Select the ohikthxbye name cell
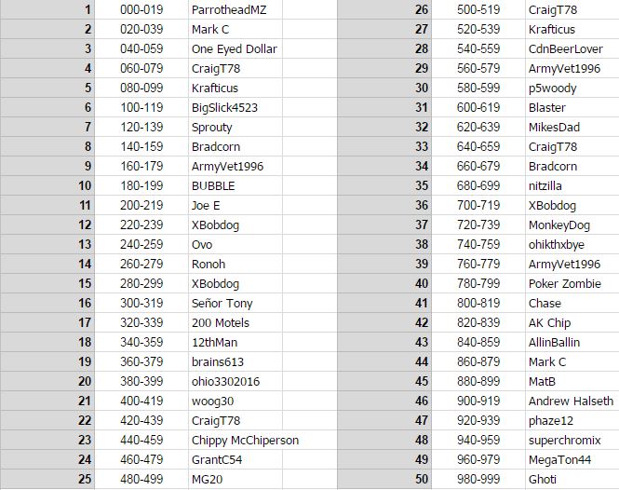Viewport: 619px width, 490px height. point(572,245)
